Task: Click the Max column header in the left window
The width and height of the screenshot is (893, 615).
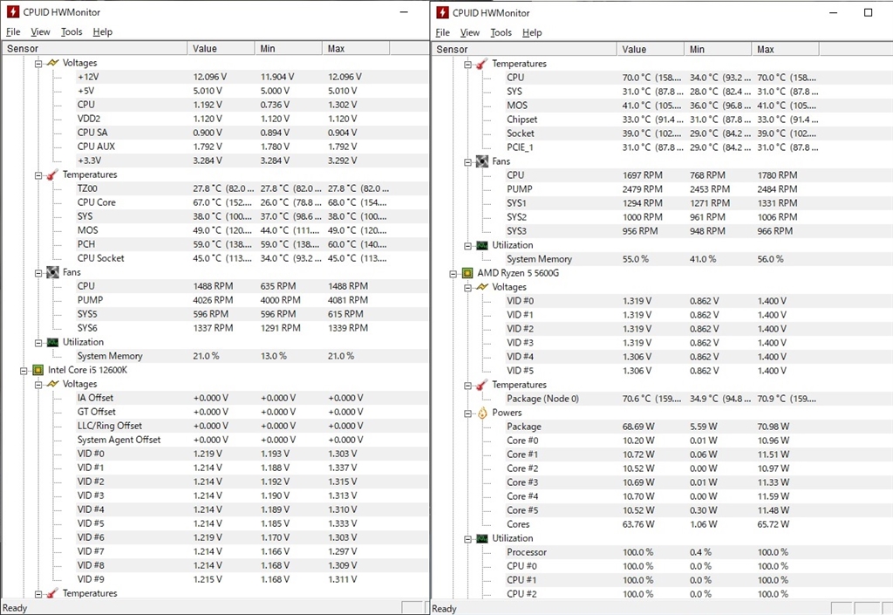Action: click(x=356, y=48)
